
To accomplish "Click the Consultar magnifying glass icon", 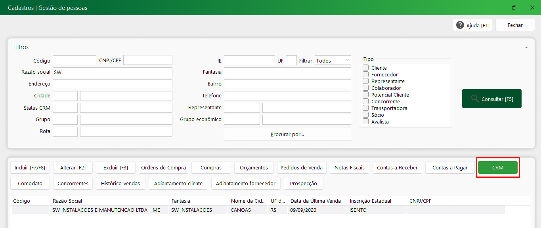I will pyautogui.click(x=475, y=99).
